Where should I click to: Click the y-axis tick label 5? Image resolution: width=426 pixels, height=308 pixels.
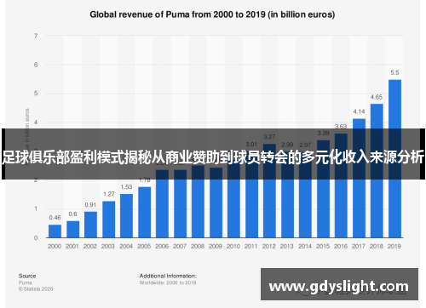(36, 94)
